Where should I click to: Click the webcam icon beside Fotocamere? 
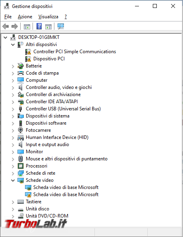click(20, 130)
